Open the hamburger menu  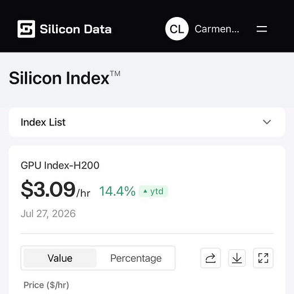click(262, 29)
